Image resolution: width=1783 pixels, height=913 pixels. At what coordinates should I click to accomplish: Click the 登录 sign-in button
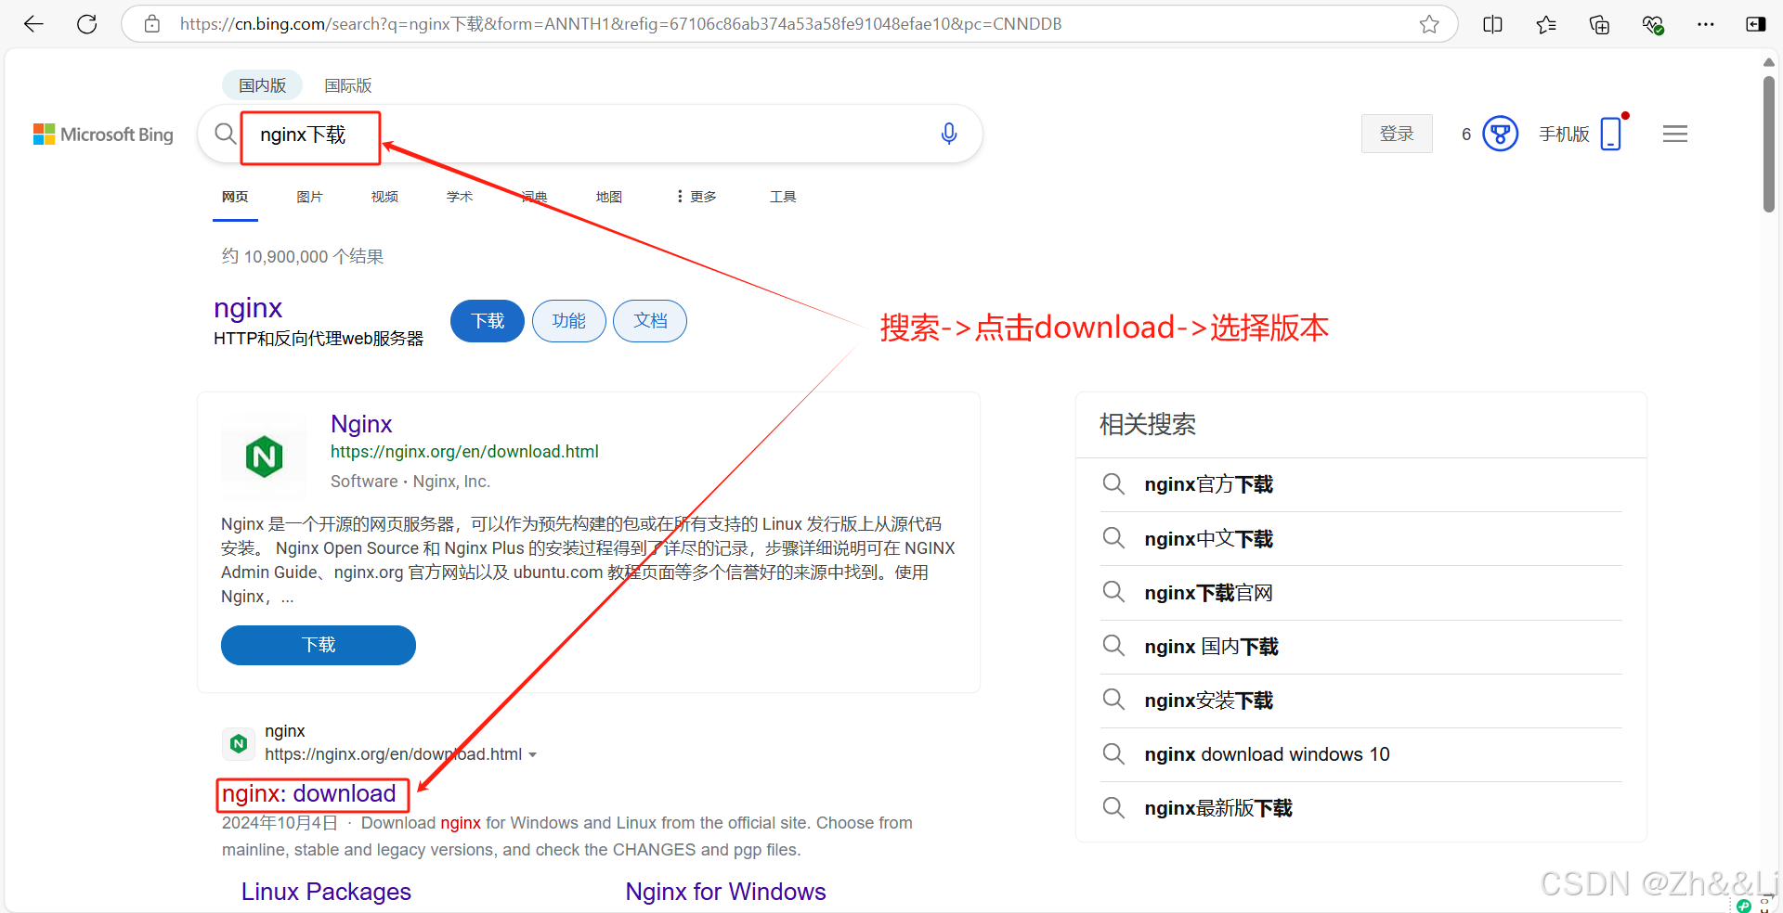pyautogui.click(x=1397, y=134)
